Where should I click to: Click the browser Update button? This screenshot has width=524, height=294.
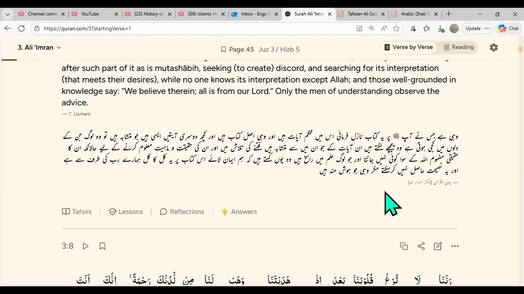pyautogui.click(x=473, y=29)
